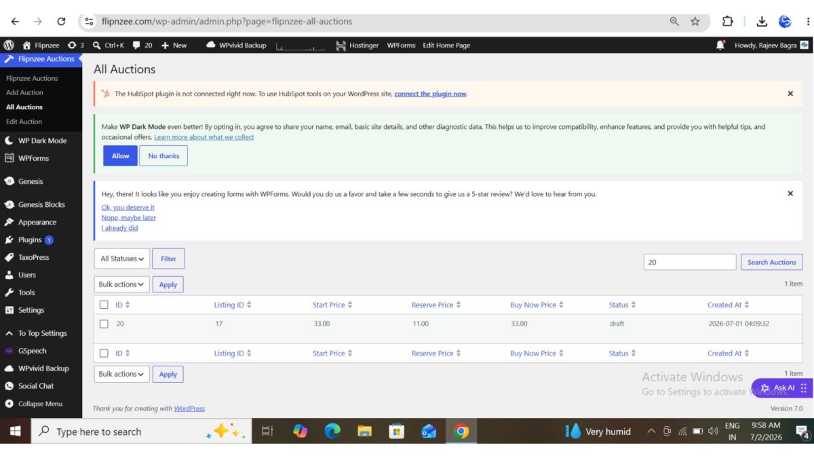Click the WordPress logo in admin bar

coord(9,45)
